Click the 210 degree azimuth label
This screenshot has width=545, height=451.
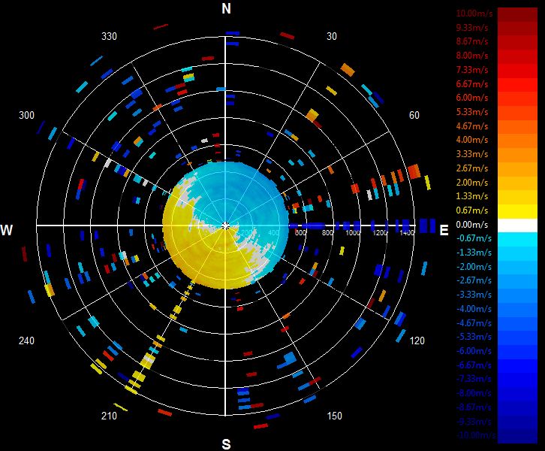click(x=109, y=416)
